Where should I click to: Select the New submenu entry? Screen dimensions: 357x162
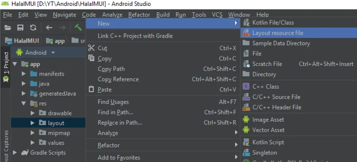[x=163, y=23]
